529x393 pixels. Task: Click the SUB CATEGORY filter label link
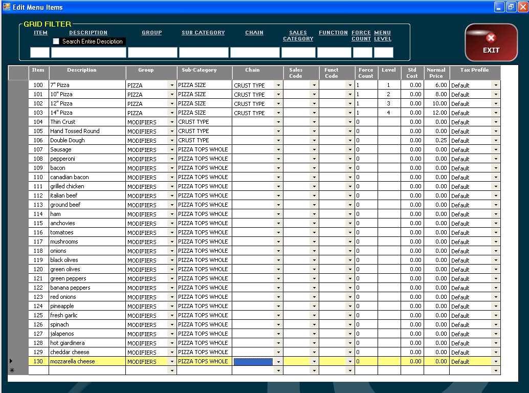203,33
